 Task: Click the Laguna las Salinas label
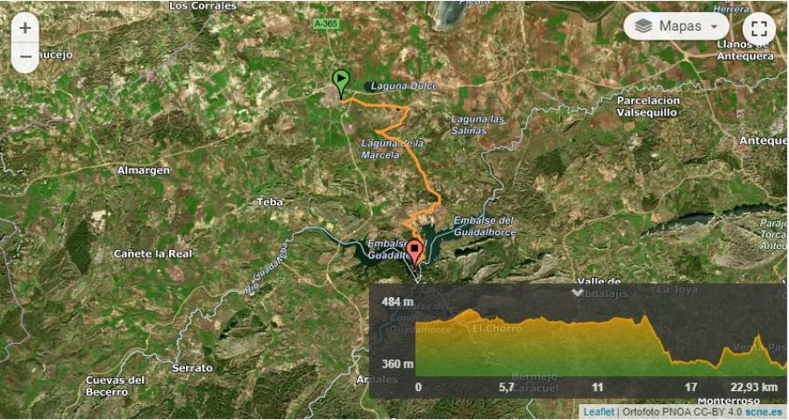(477, 125)
